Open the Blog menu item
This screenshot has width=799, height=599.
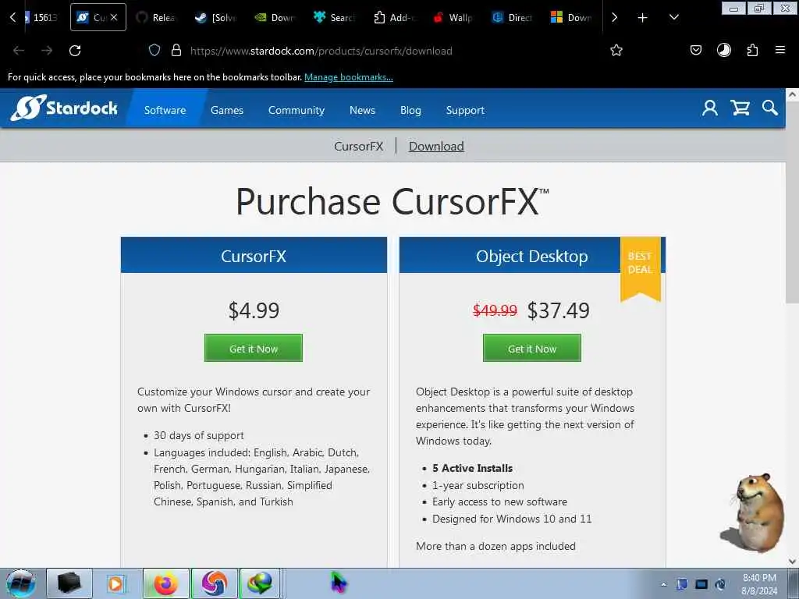[410, 110]
